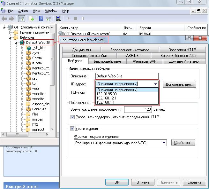This screenshot has height=189, width=209.
Task: Collapse the Default Web Site node
Action: (16, 43)
